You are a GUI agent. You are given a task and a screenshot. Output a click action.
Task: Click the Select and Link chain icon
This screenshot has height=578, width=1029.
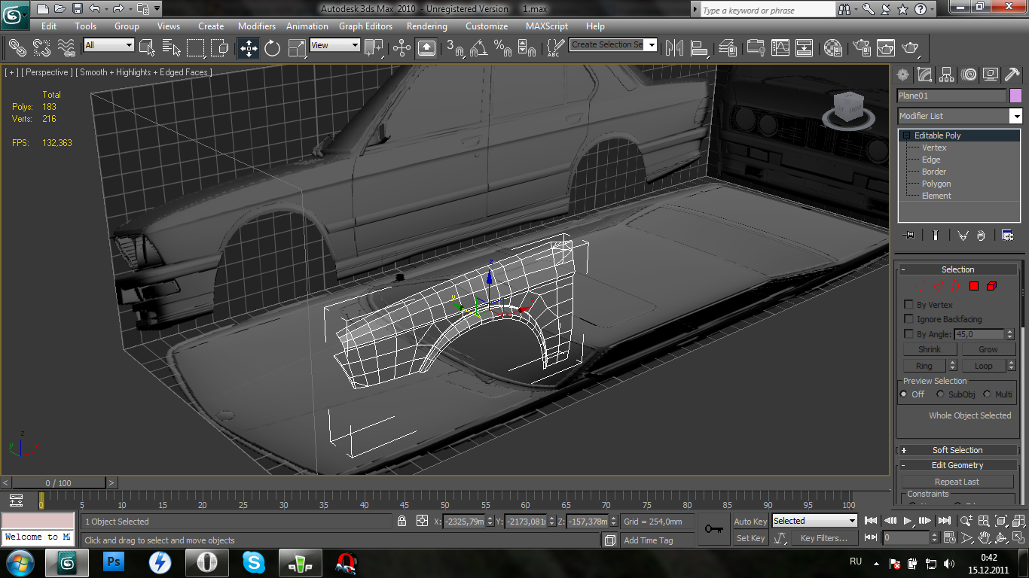[x=17, y=48]
